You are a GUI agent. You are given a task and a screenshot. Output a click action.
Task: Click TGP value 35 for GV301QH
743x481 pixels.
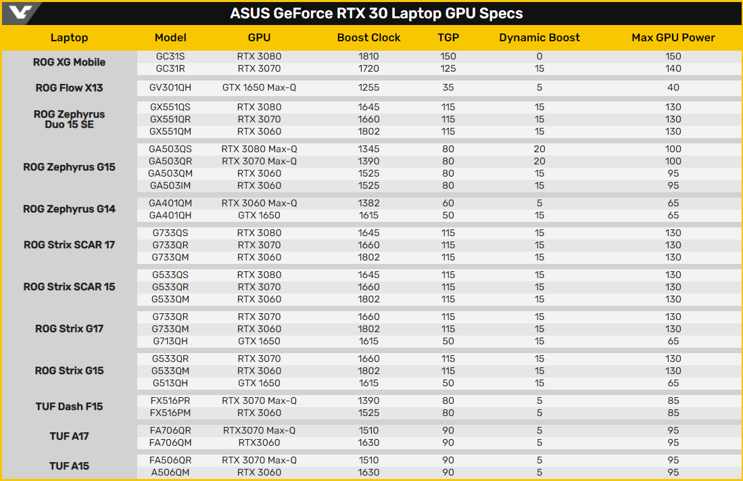point(448,87)
